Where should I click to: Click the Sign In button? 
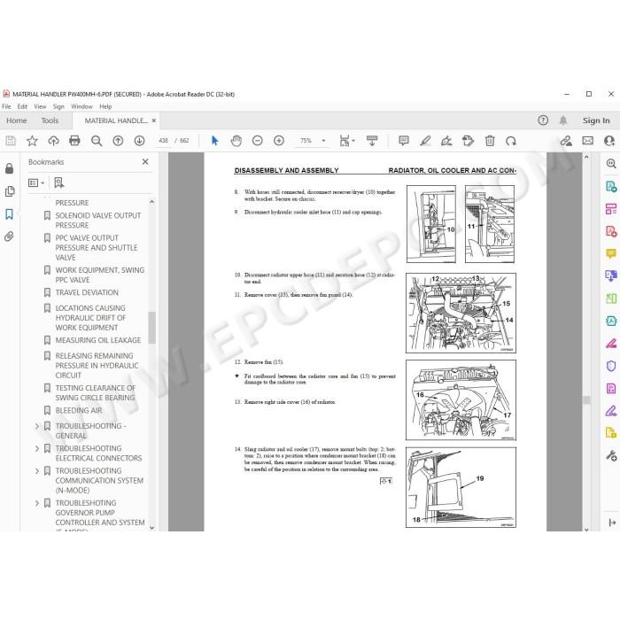click(x=596, y=120)
